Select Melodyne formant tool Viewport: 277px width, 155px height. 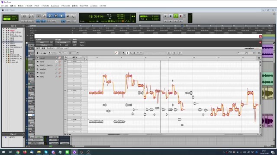(131, 53)
